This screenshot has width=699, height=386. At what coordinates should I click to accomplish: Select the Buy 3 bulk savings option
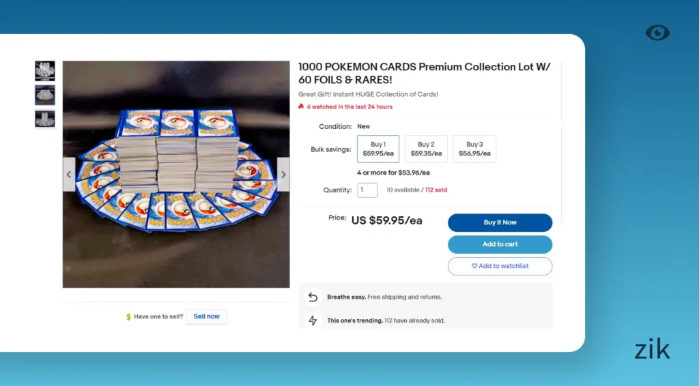tap(474, 149)
